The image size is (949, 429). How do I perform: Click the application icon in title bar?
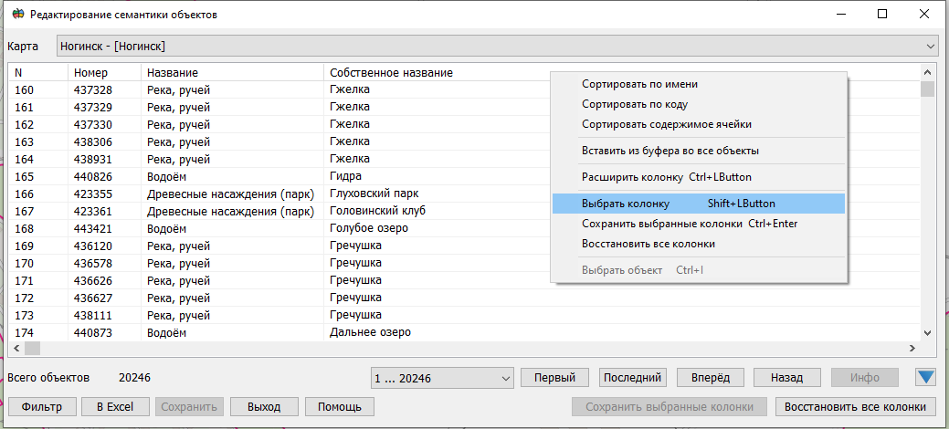click(16, 15)
